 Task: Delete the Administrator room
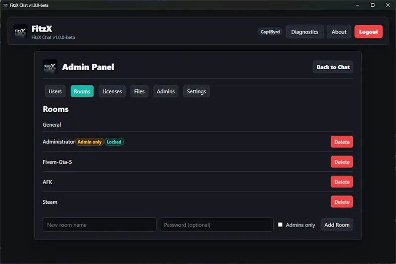click(x=342, y=142)
